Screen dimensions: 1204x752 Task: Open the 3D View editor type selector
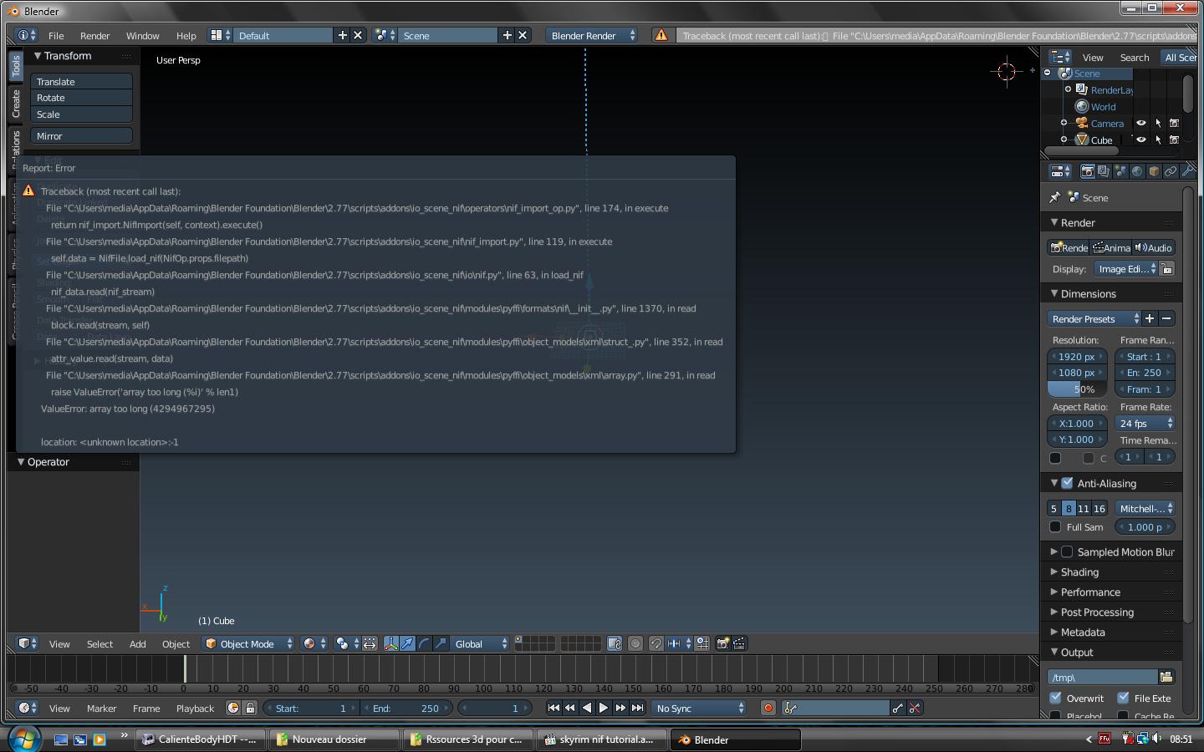tap(27, 643)
